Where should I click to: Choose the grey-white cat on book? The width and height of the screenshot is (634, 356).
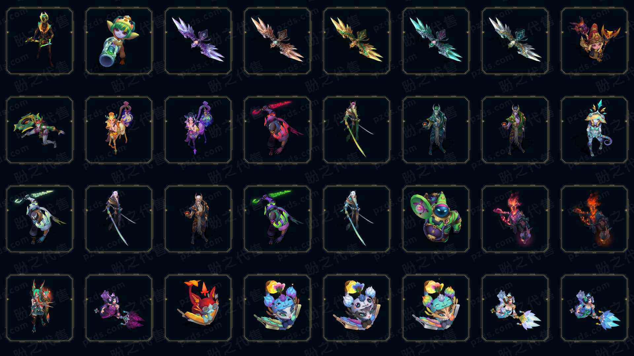[357, 308]
